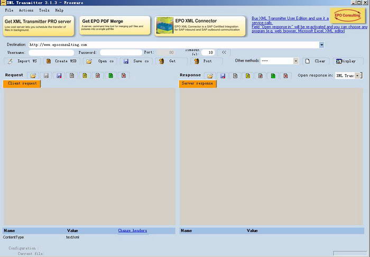Click the Save co button

136,61
